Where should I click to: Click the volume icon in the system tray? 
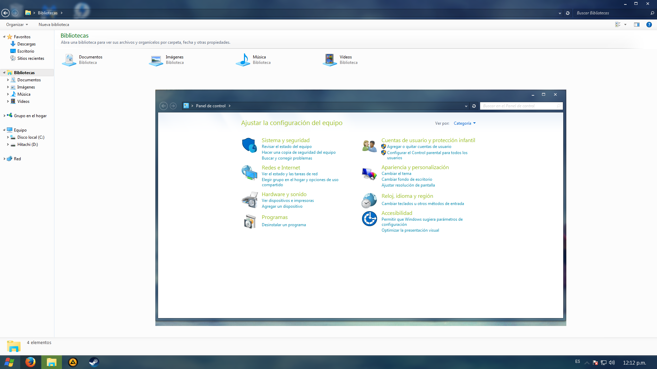612,363
